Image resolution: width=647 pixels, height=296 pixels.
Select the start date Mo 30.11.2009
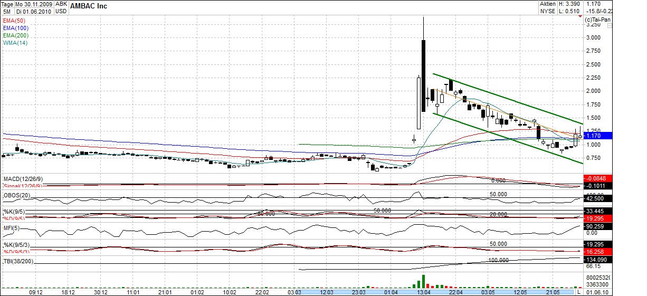(35, 4)
